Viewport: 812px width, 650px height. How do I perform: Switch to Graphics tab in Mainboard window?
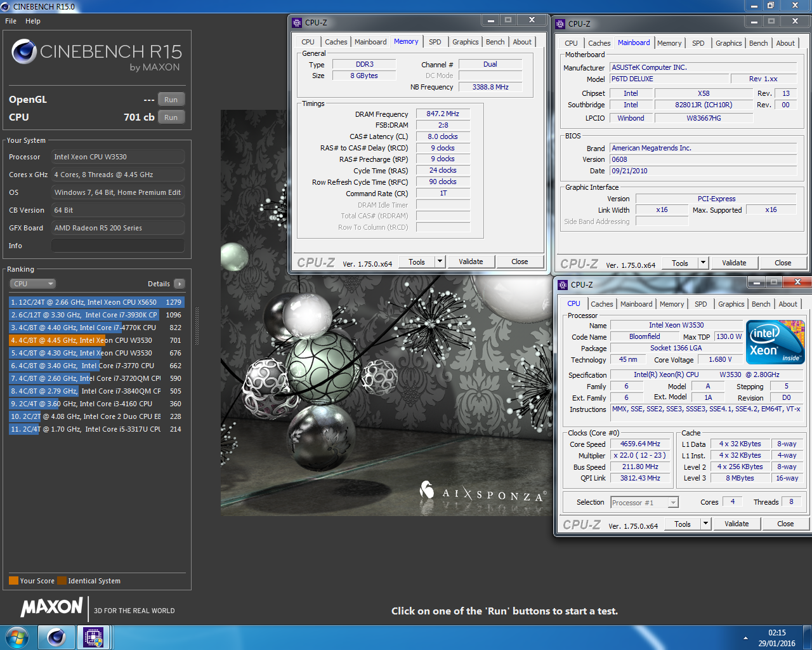[728, 43]
